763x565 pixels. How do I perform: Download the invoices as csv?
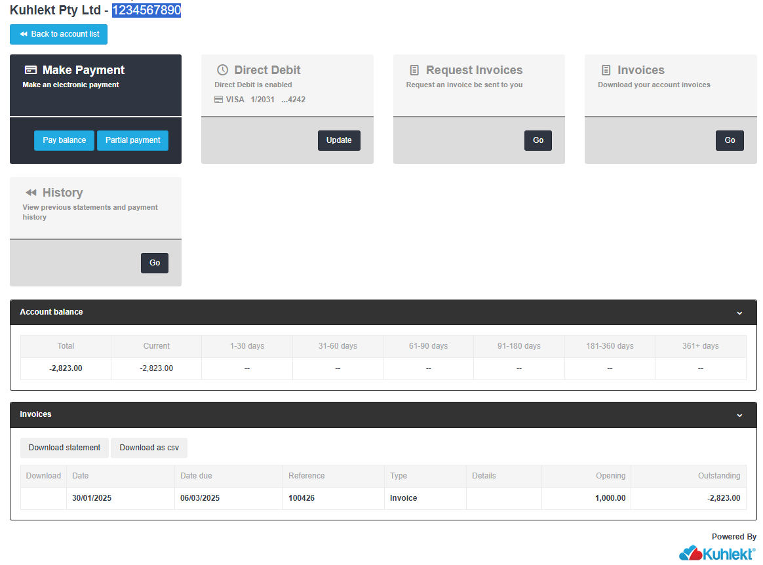pos(149,448)
